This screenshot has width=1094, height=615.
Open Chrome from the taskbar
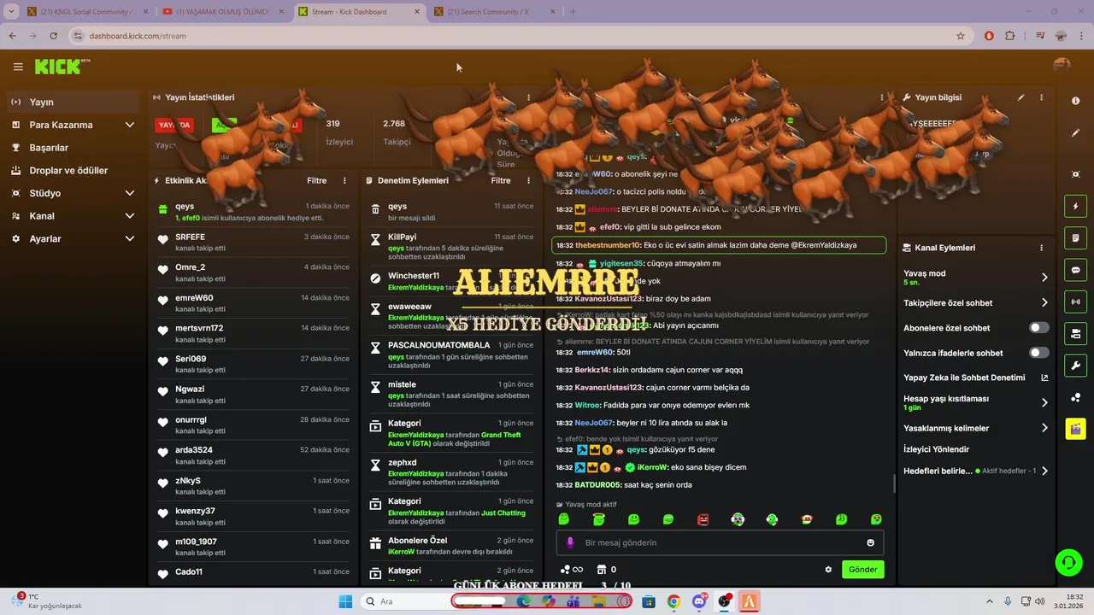[x=674, y=601]
